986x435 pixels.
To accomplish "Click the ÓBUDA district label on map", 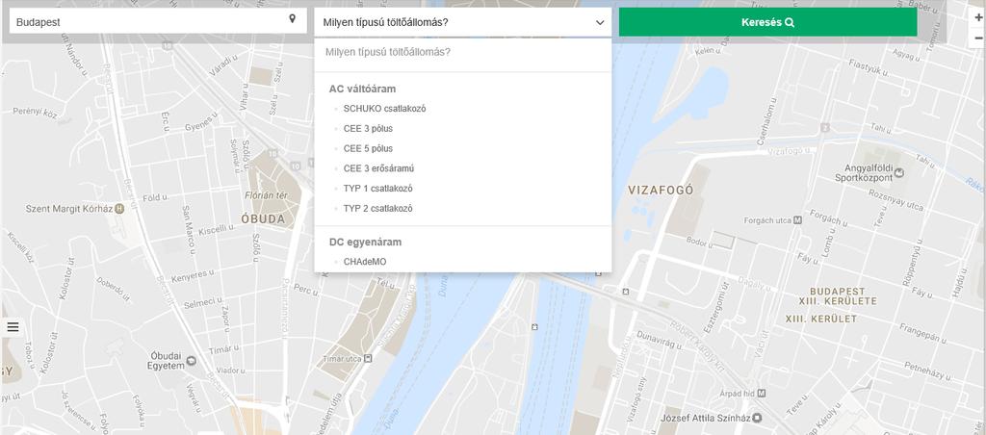I will pyautogui.click(x=264, y=219).
